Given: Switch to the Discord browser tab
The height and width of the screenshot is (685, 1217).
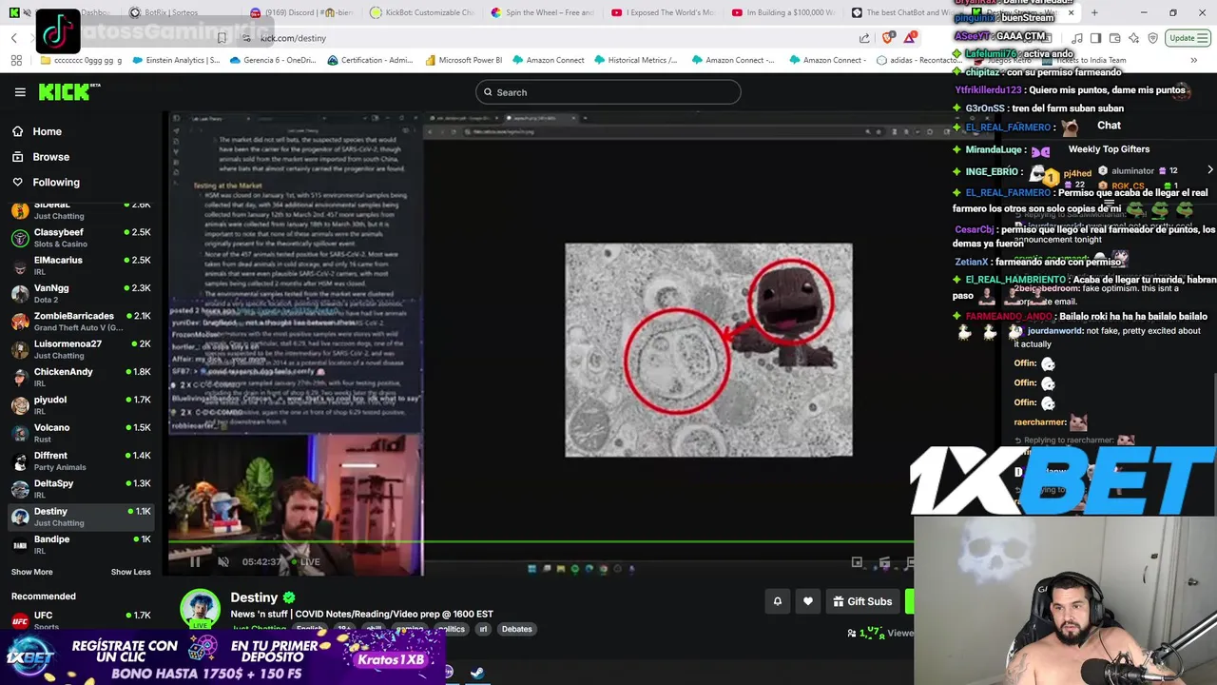Looking at the screenshot, I should (x=304, y=12).
